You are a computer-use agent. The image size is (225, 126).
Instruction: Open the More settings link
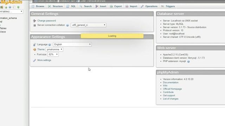pyautogui.click(x=44, y=60)
